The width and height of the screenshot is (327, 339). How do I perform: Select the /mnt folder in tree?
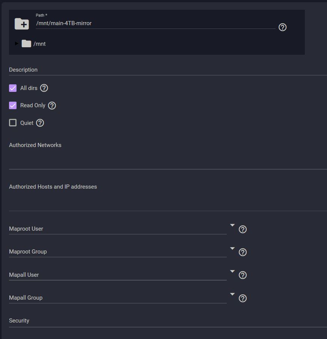click(x=34, y=43)
